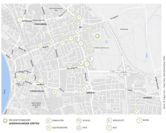Viewport: 166px width, 133px height.
Task: Select the S-Bahn marker at Porz (Rhein)
Action: 41,80
